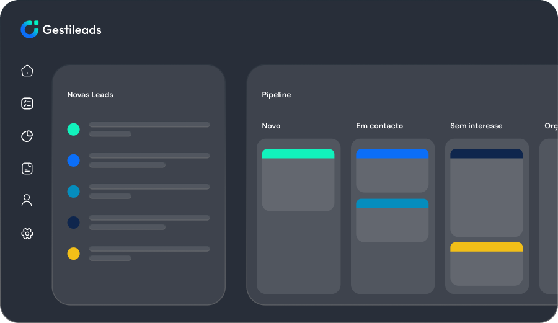Open the teal-blue card in Em contacto

(x=392, y=221)
